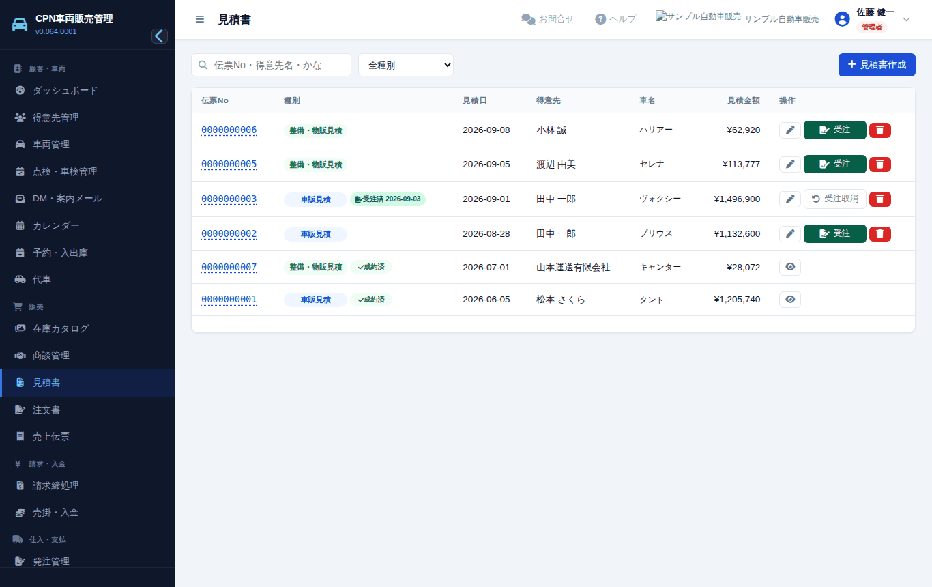View estimate 0000000007 using eye icon
The height and width of the screenshot is (587, 932).
pyautogui.click(x=790, y=267)
